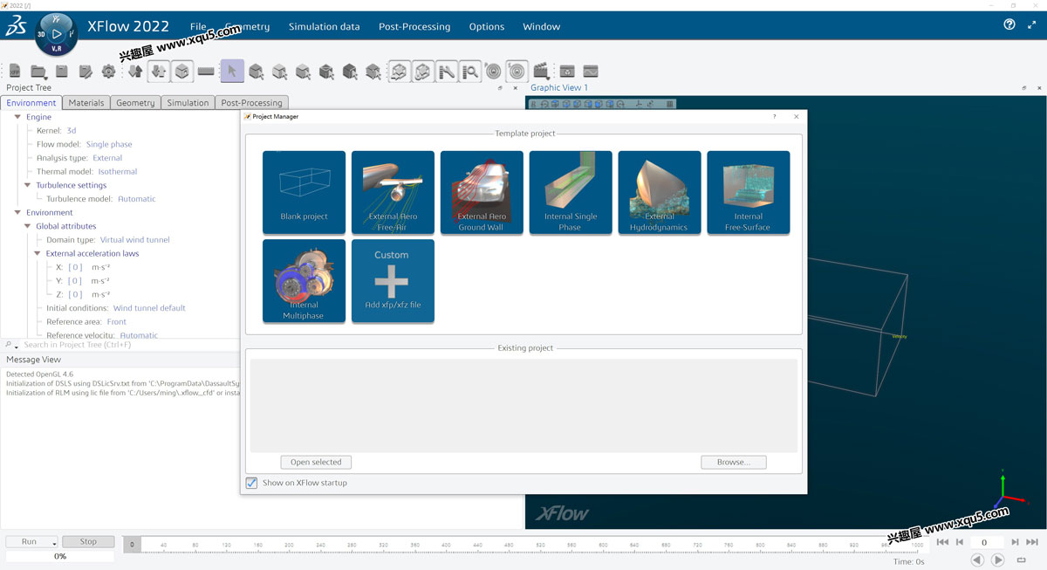The width and height of the screenshot is (1047, 570).
Task: Uncheck Show on XFlow startup
Action: click(x=252, y=483)
